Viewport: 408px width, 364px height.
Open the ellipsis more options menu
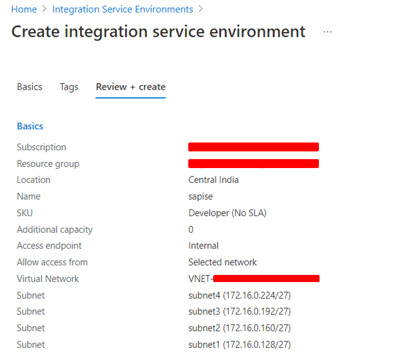[327, 31]
